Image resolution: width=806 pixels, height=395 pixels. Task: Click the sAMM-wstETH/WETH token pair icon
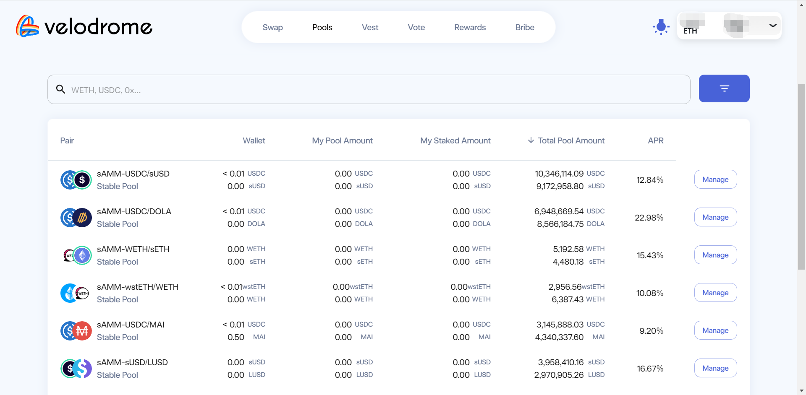[75, 293]
